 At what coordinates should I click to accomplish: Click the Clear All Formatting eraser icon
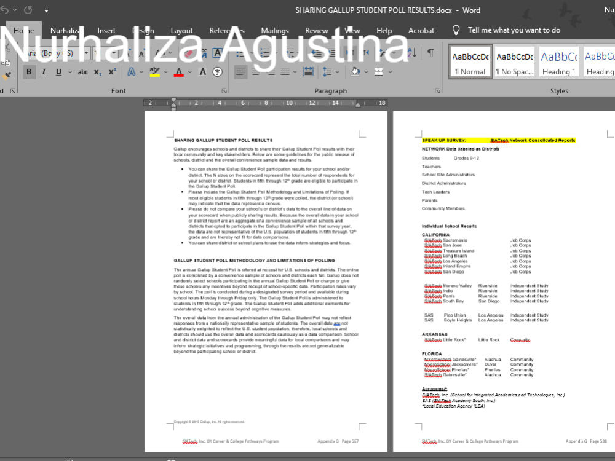(188, 53)
